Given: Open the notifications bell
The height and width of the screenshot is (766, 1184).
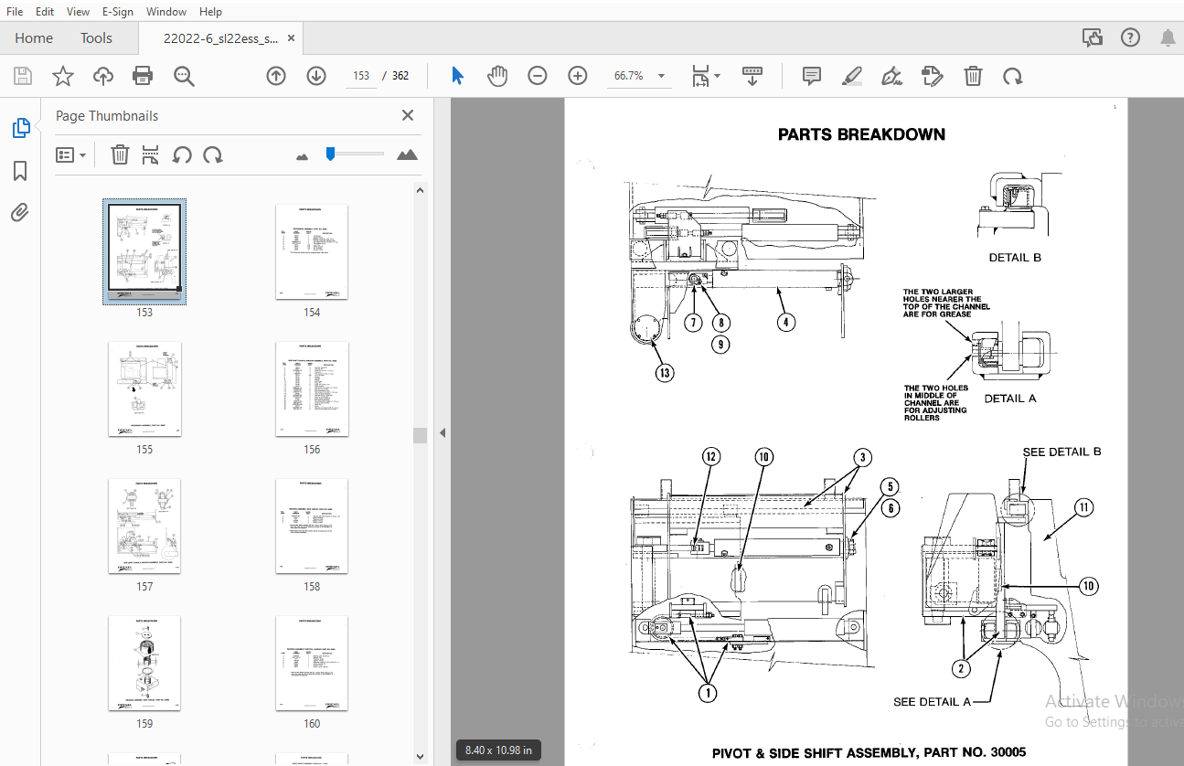Looking at the screenshot, I should [1168, 38].
